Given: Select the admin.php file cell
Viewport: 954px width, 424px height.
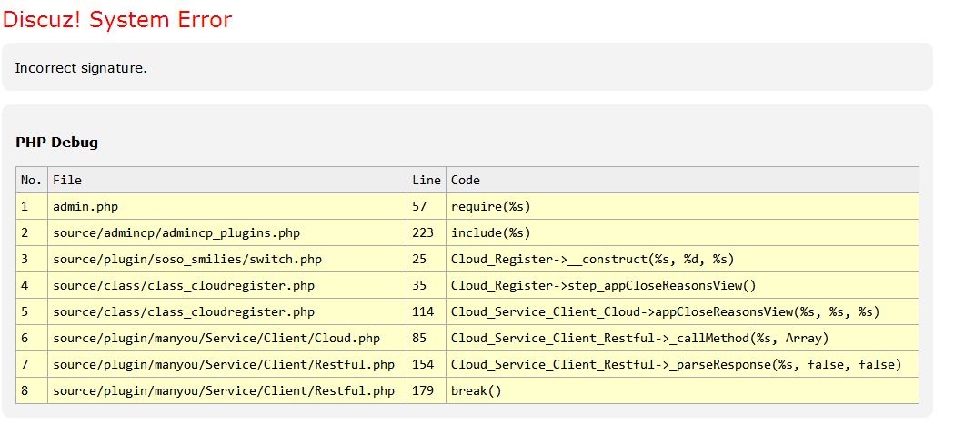Looking at the screenshot, I should pos(227,206).
